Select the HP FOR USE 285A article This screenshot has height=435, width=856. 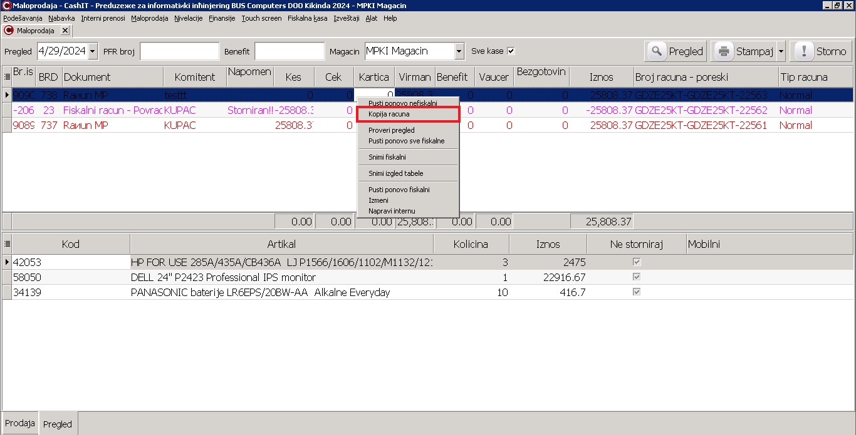(281, 262)
